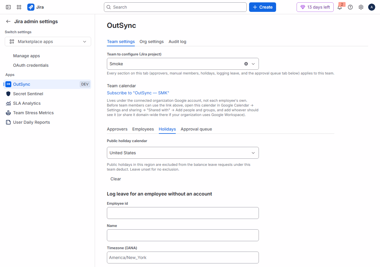Open the settings gear icon

pyautogui.click(x=361, y=7)
